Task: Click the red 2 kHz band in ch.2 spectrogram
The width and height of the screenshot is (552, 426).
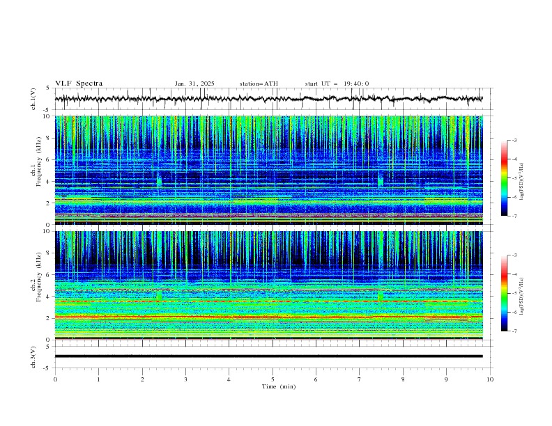Action: (x=268, y=317)
